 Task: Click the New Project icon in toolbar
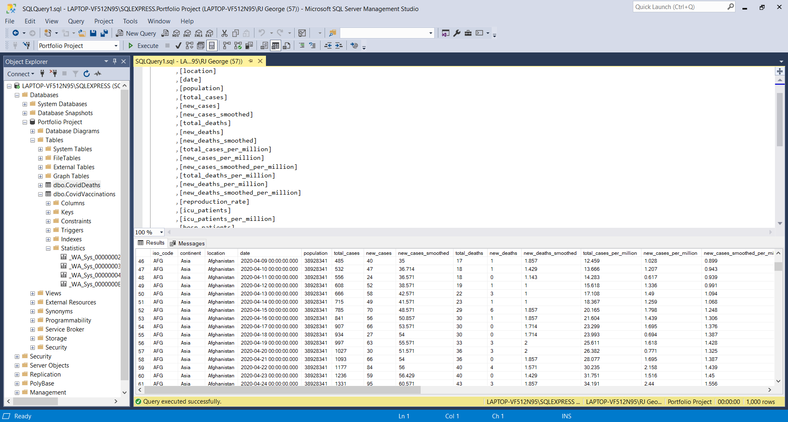tap(48, 33)
